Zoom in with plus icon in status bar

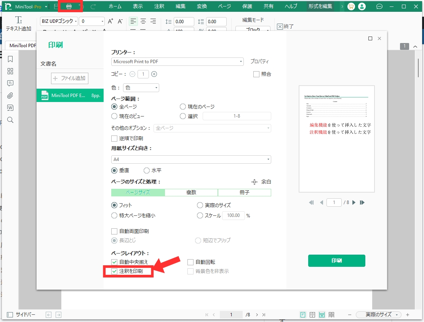point(408,315)
